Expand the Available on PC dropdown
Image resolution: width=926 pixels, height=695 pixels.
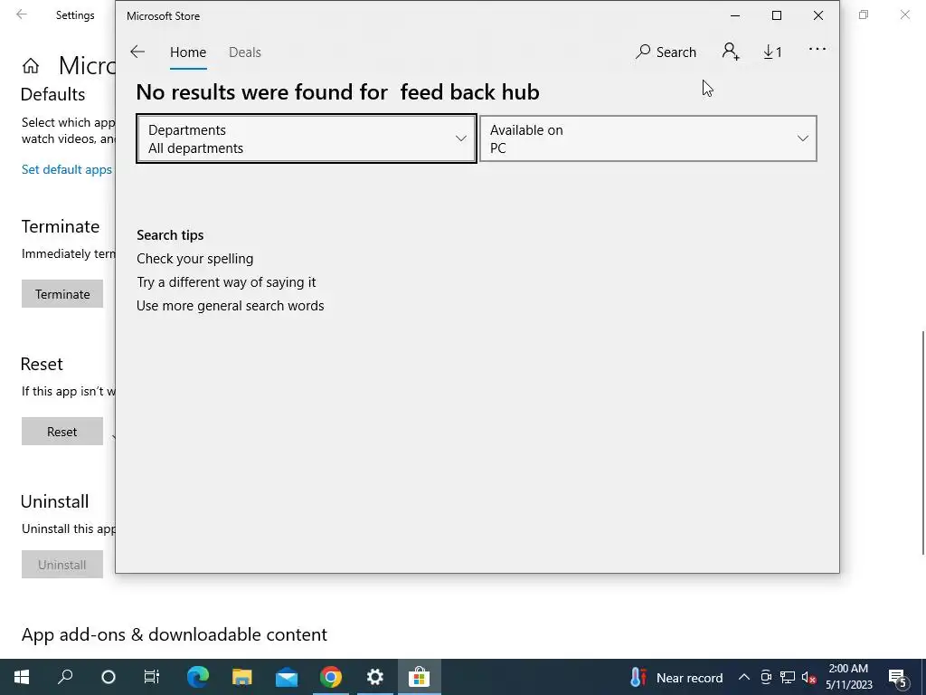point(647,138)
